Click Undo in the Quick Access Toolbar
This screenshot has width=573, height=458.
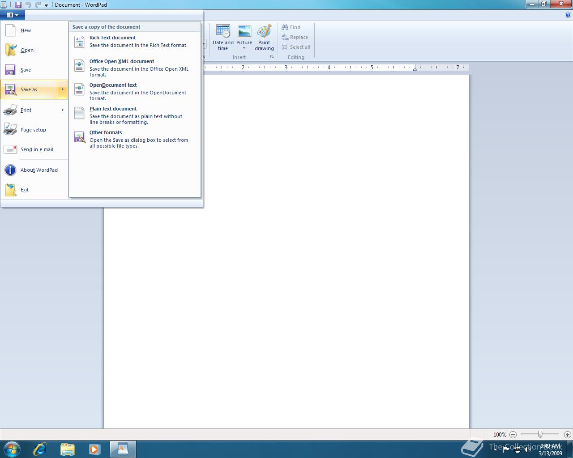[x=29, y=5]
